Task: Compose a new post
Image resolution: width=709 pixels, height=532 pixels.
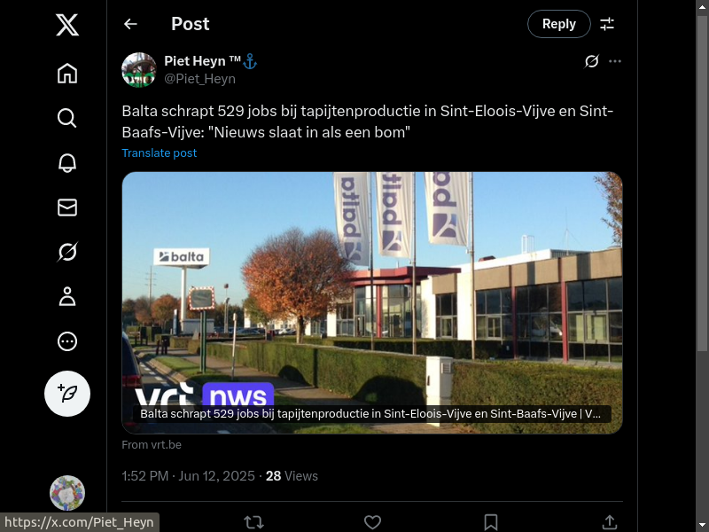Action: [x=67, y=394]
